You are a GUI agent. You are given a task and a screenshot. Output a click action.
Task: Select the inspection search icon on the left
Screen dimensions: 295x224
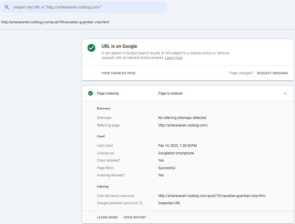pos(7,7)
